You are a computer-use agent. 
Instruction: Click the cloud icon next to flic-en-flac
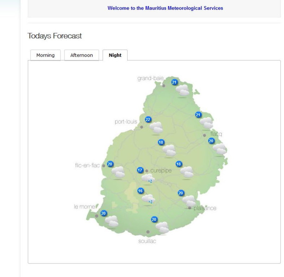click(118, 172)
